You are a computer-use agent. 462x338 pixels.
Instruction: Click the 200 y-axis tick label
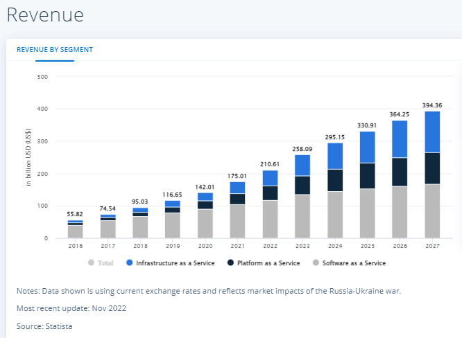[x=42, y=174]
